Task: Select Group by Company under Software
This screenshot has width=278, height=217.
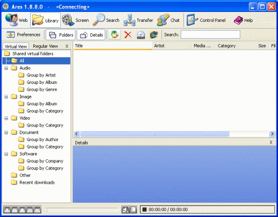Action: click(41, 161)
